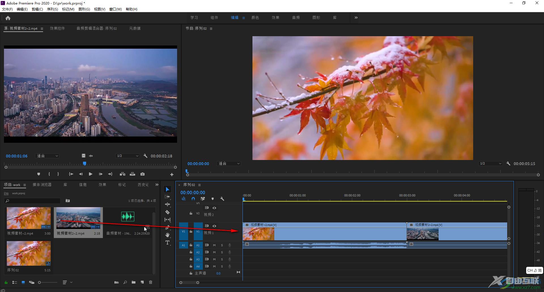Click Overwrite button in Source monitor

(132, 174)
